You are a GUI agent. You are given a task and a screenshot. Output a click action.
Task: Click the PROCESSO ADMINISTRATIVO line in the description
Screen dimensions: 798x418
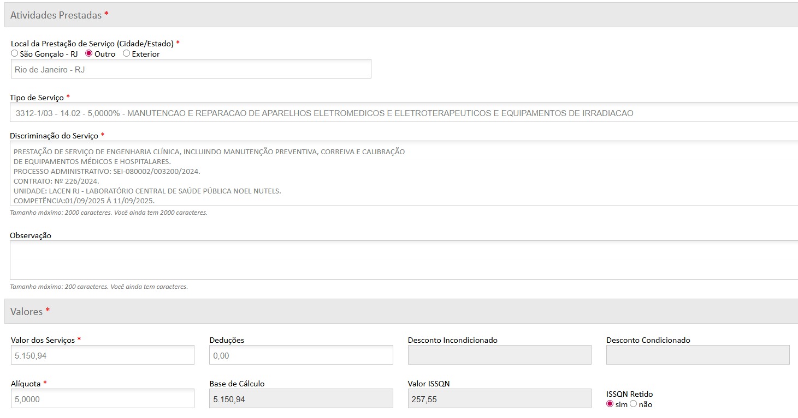coord(107,171)
